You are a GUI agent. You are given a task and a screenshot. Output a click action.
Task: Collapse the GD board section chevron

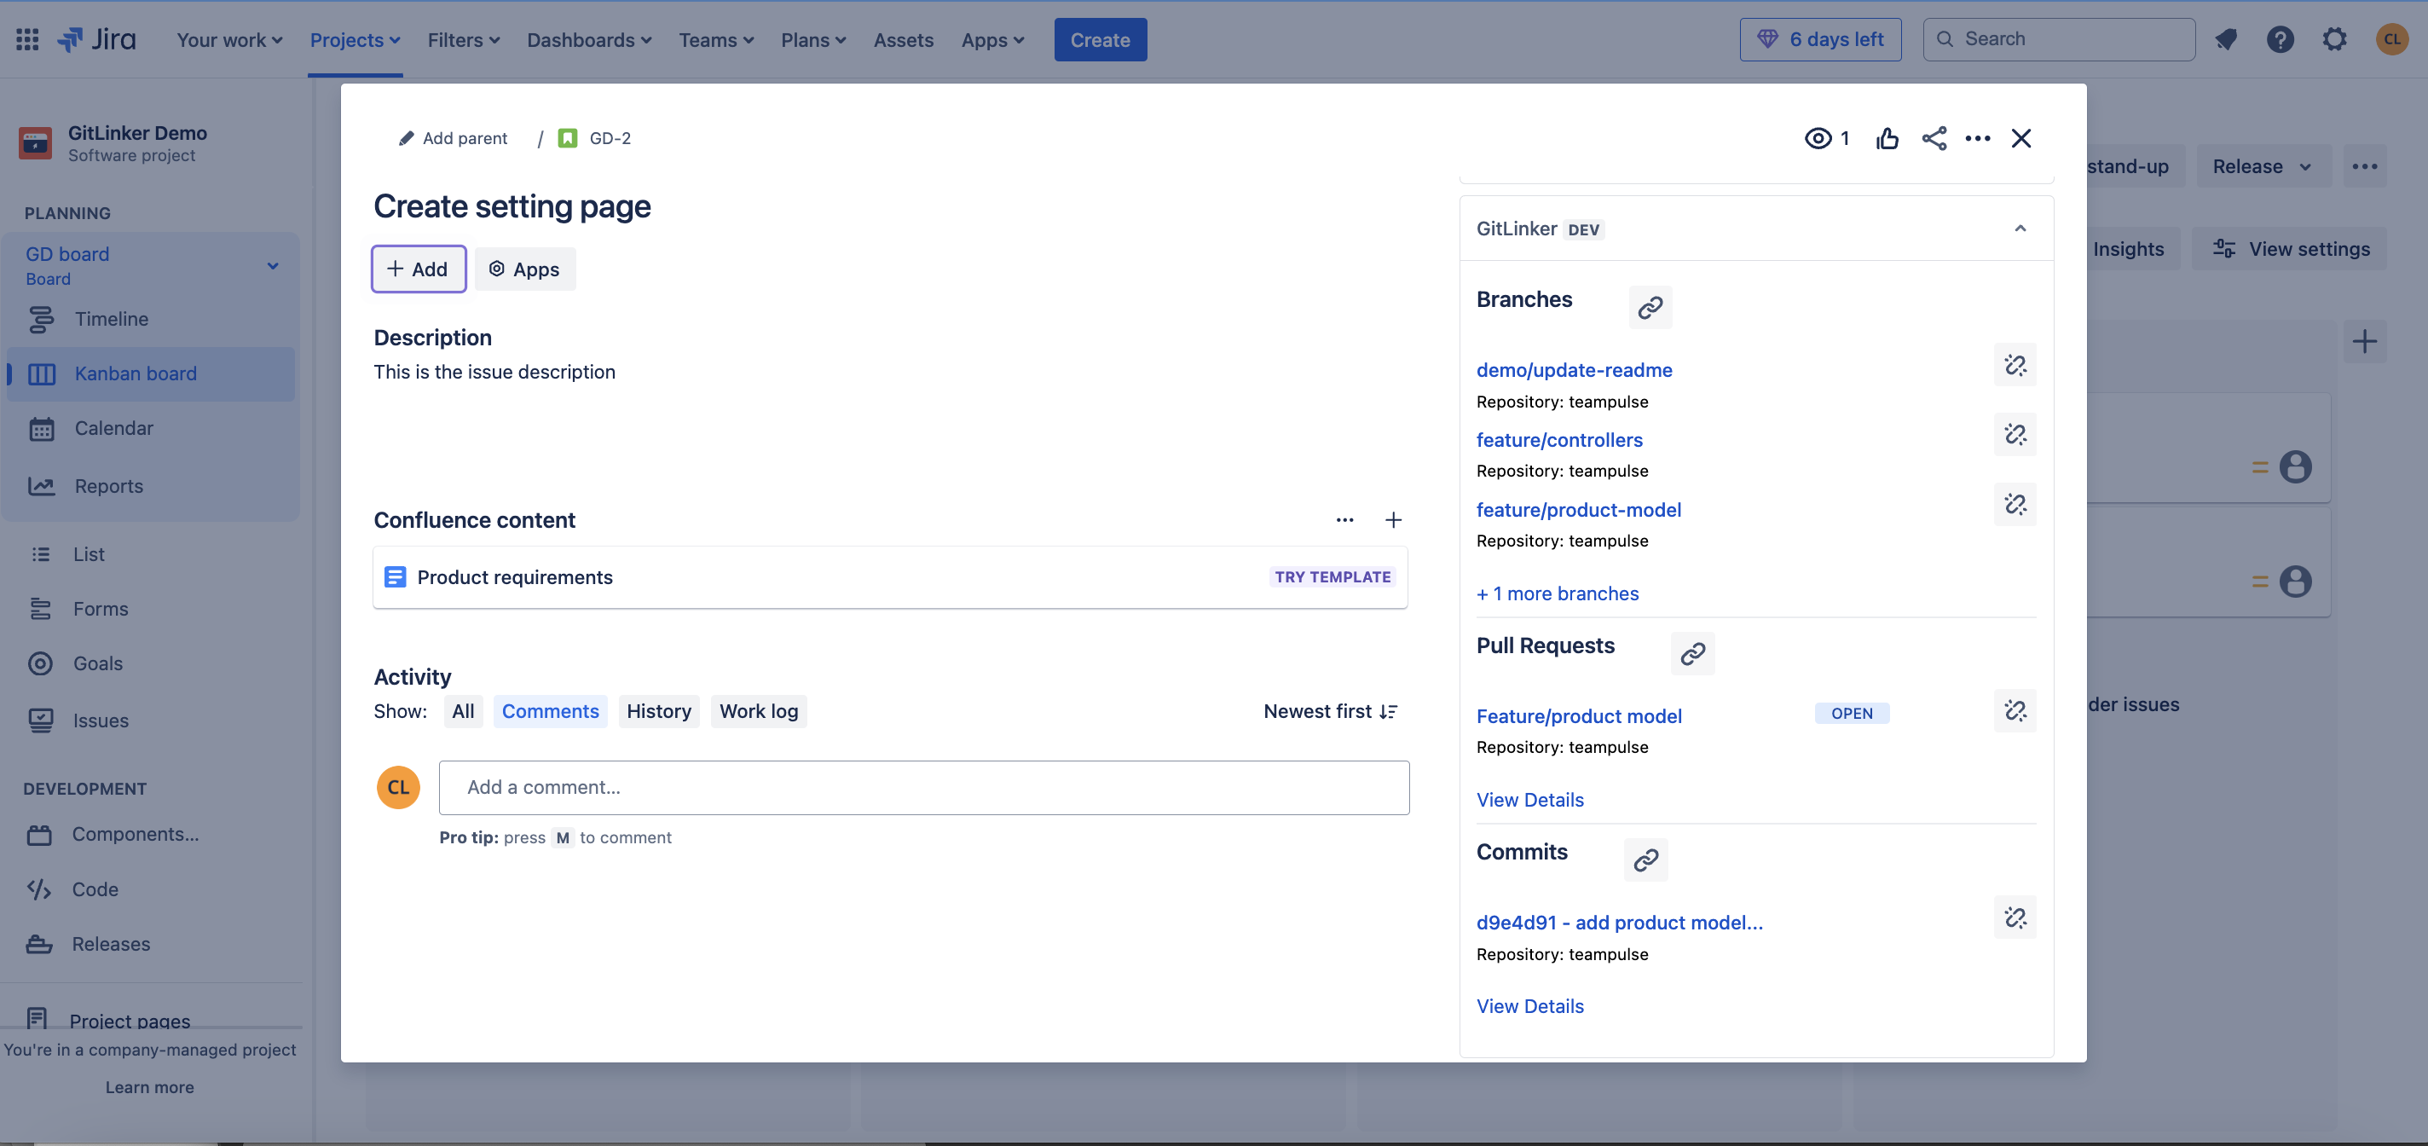[274, 265]
